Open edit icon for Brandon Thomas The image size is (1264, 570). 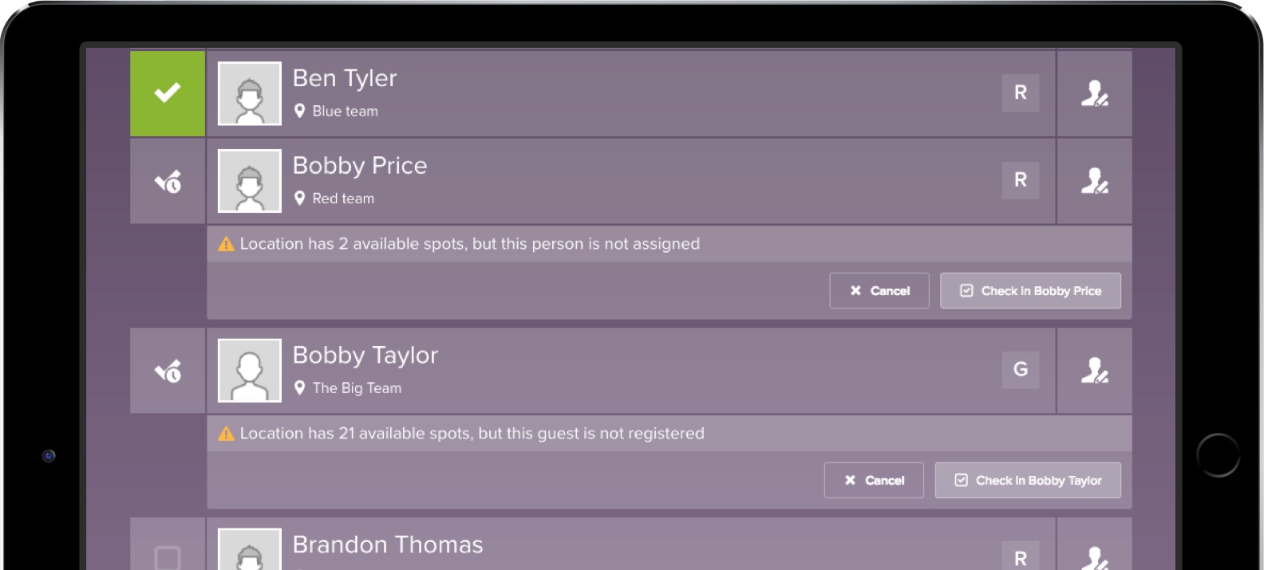(1094, 556)
